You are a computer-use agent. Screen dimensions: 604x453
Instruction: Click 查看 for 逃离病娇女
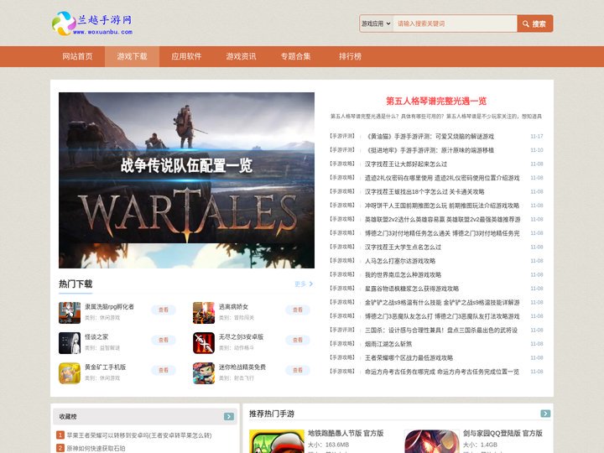[297, 310]
